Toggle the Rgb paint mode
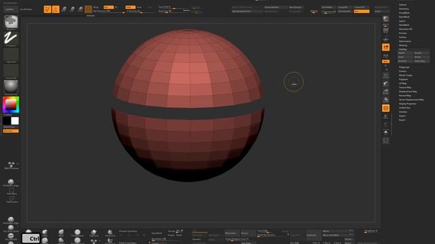 tap(109, 7)
